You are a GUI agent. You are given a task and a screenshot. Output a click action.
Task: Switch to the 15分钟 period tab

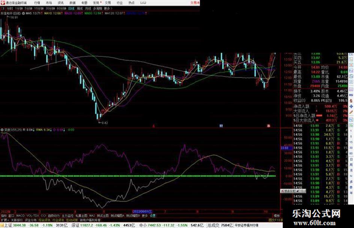[39, 9]
